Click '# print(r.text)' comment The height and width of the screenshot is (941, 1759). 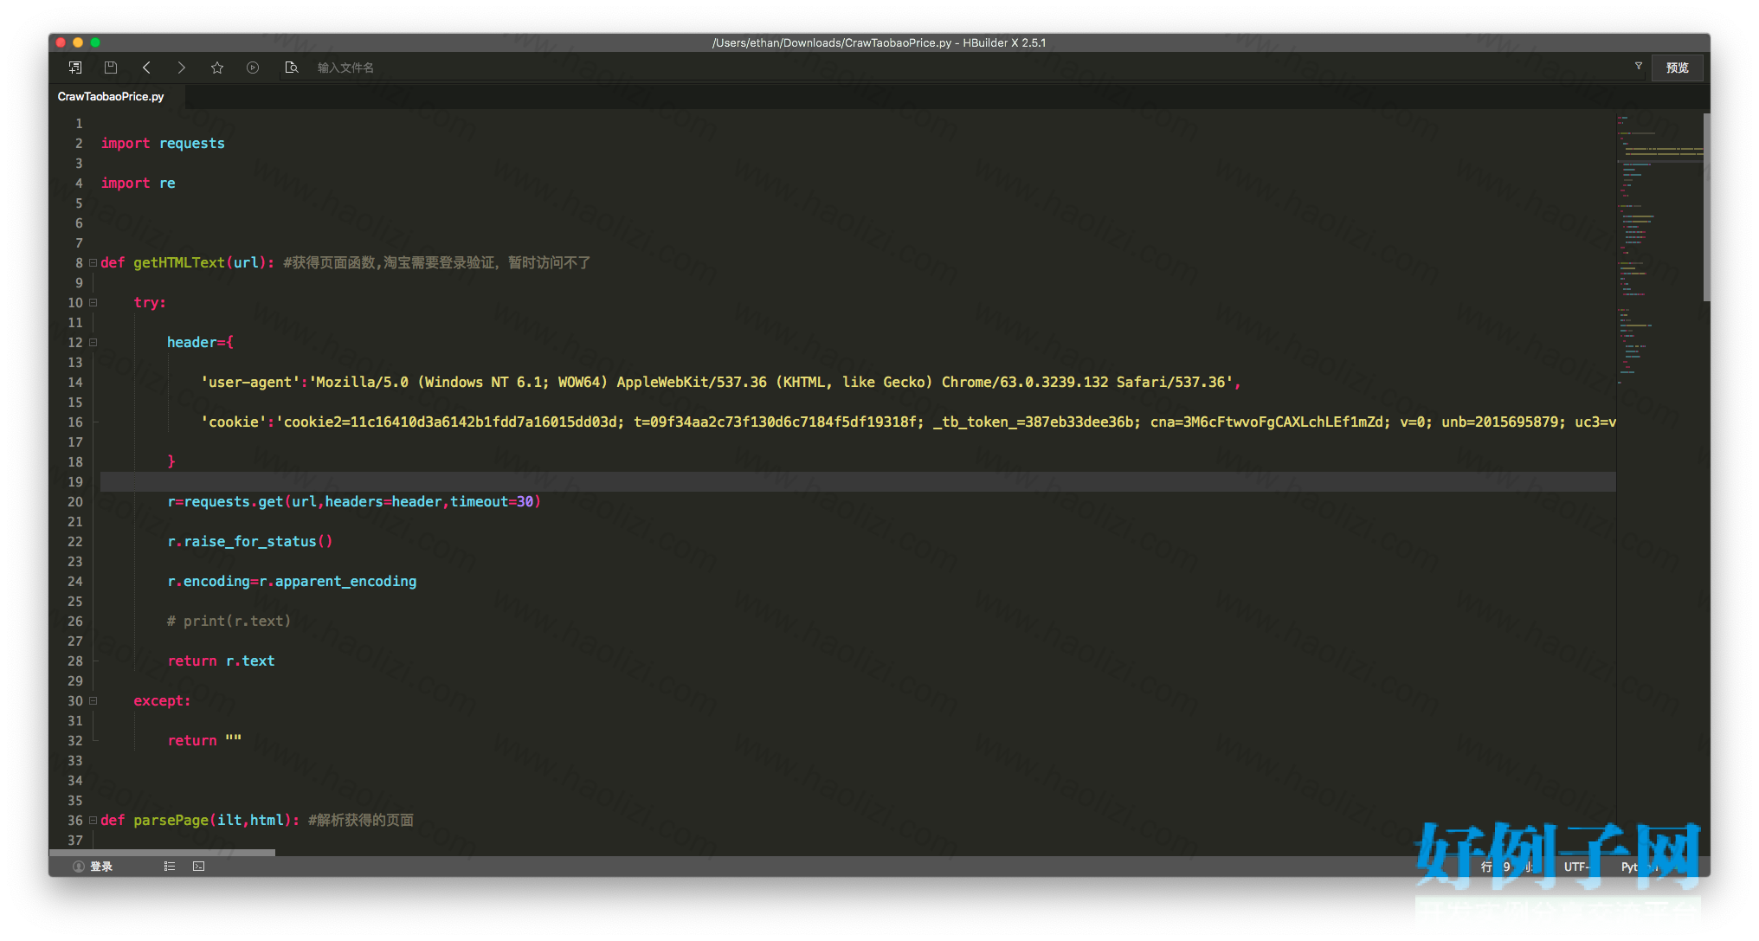coord(229,621)
